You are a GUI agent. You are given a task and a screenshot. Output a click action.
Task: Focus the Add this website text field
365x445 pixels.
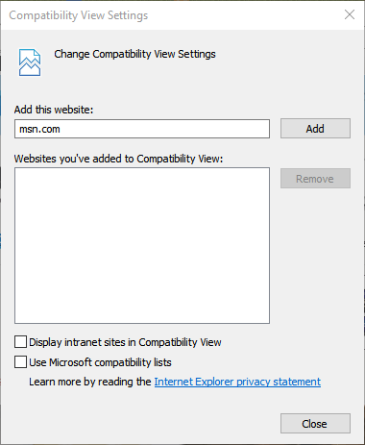(x=142, y=129)
